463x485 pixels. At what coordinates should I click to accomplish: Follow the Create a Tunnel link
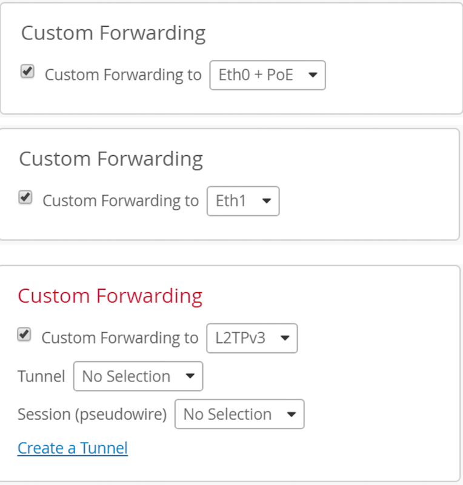pyautogui.click(x=73, y=448)
